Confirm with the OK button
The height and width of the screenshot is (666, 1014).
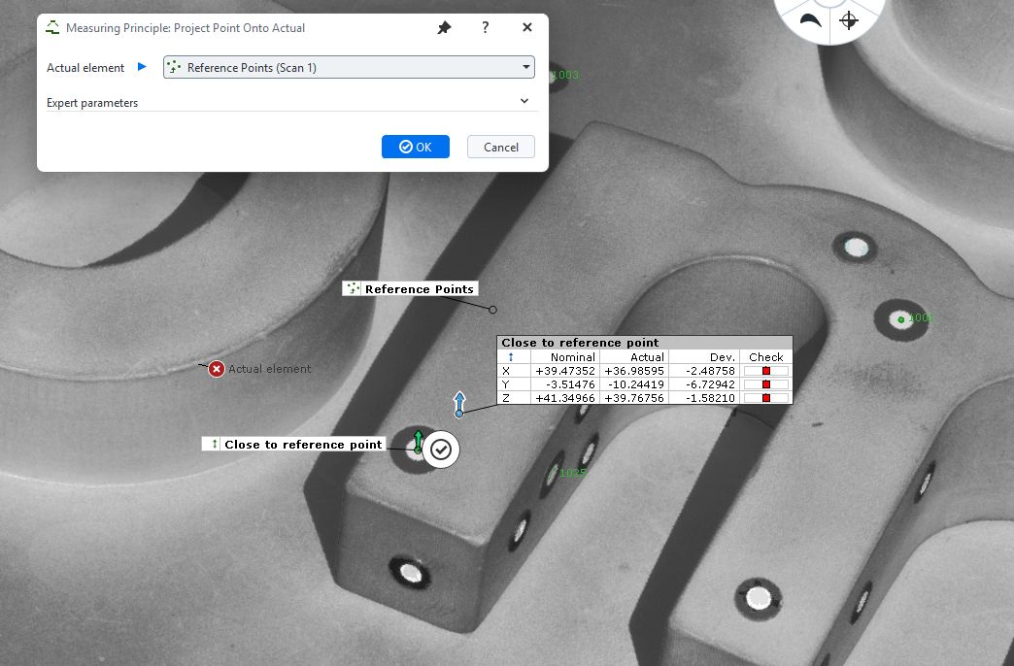(x=416, y=147)
